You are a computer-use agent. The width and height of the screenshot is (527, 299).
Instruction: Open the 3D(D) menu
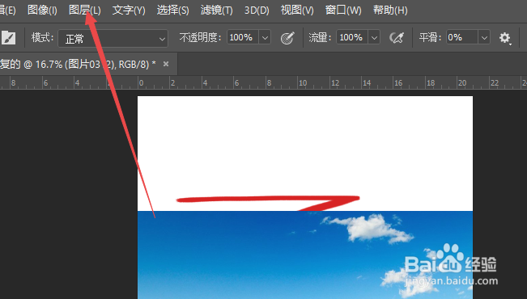(257, 11)
